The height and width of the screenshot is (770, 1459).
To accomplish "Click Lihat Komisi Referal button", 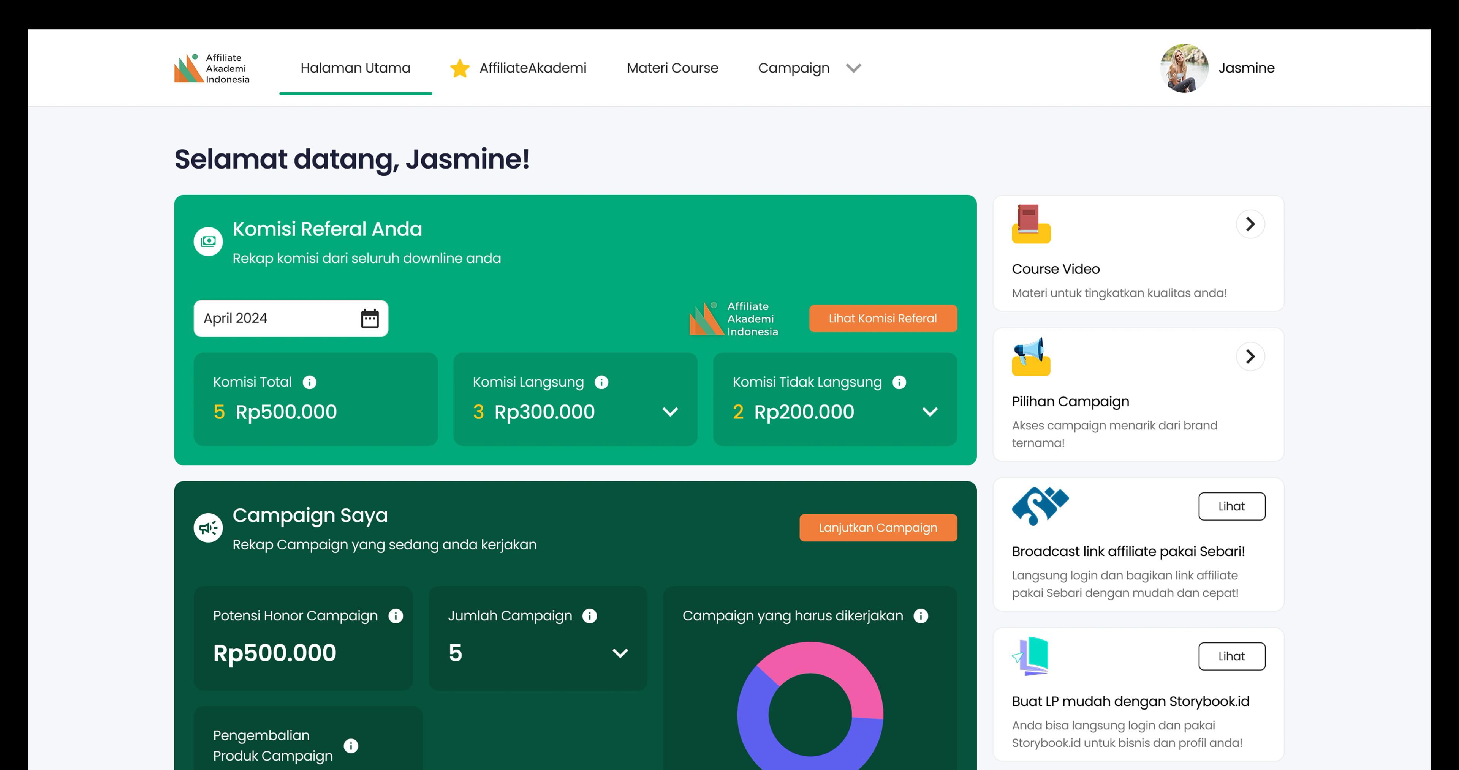I will 883,319.
